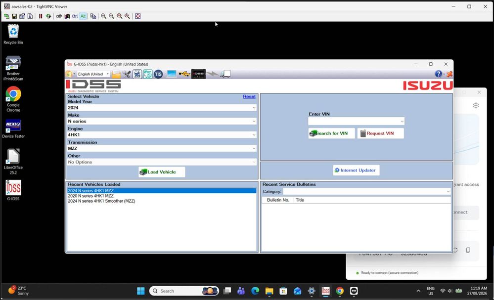Pause the TightVNC remote session
Viewport: 494px width, 300px height.
click(41, 16)
